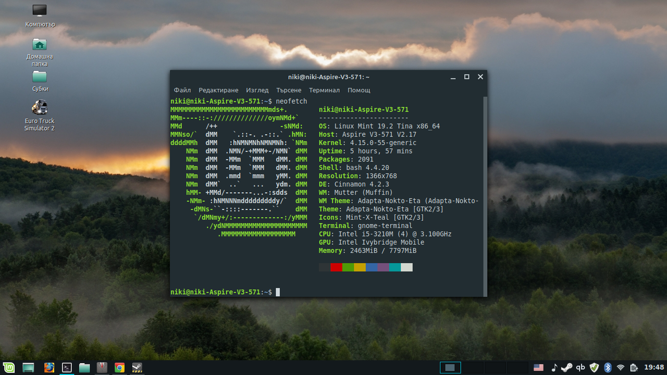This screenshot has height=375, width=667.
Task: Select the active first workspace
Action: 450,368
